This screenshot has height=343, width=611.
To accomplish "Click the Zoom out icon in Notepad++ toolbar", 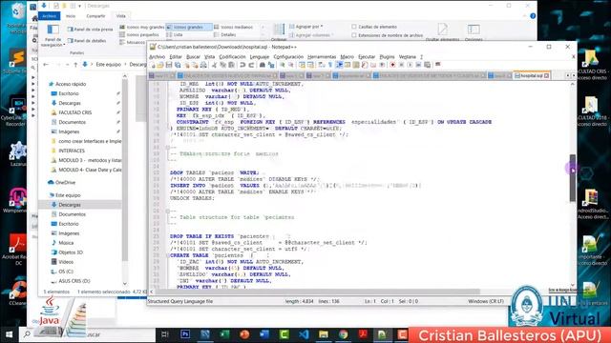I will click(291, 65).
